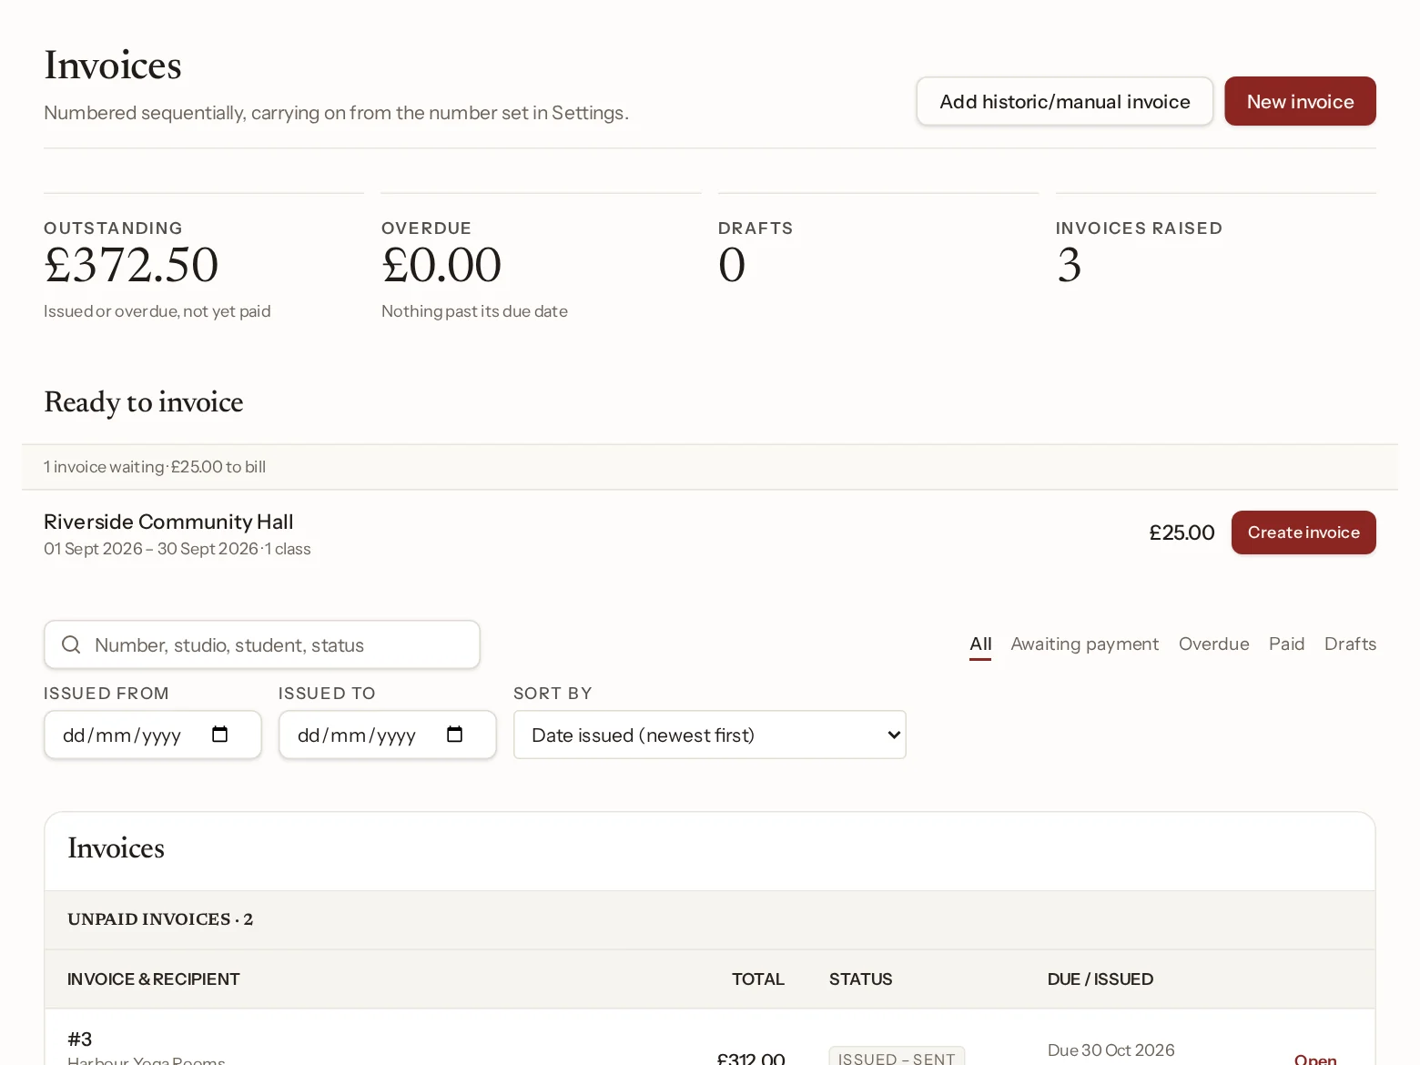Click the STATUS column header
Image resolution: width=1420 pixels, height=1065 pixels.
[x=860, y=979]
